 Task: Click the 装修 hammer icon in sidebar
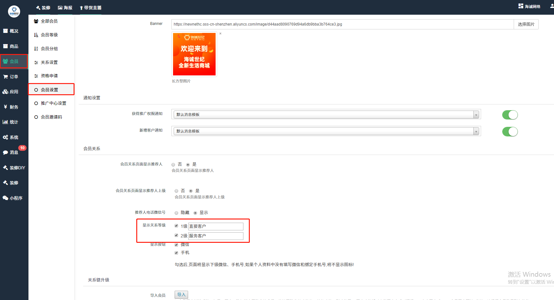[5, 183]
